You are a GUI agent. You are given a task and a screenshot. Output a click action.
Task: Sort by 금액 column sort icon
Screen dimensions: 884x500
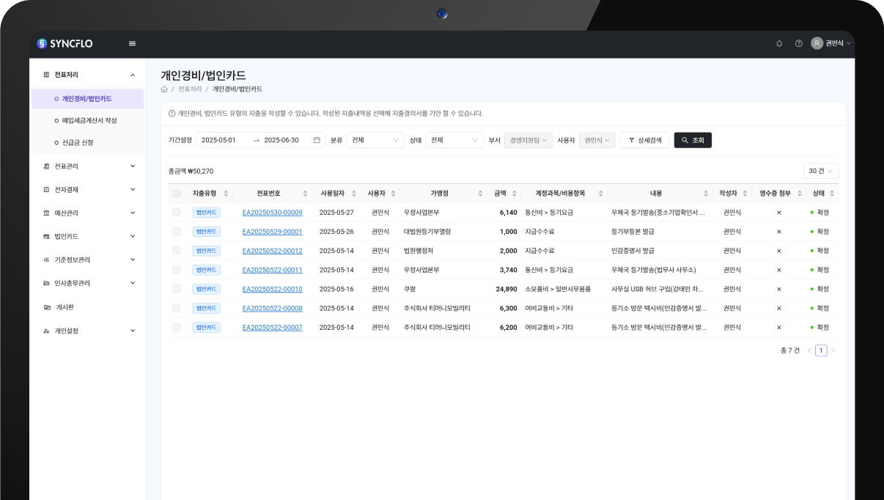tap(512, 194)
